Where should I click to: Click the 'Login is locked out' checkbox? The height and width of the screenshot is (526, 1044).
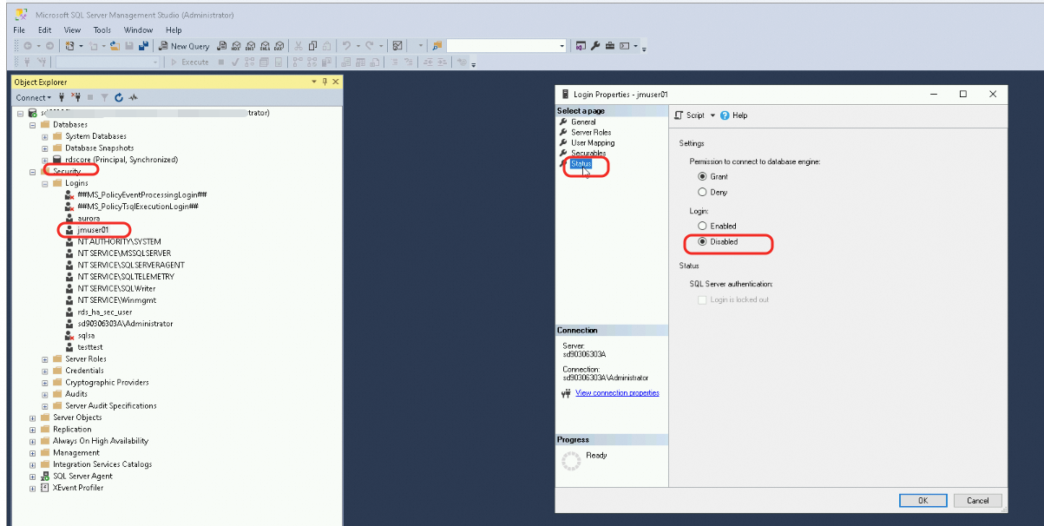703,299
